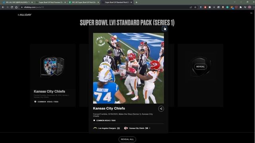Play the Chiefs vs Chargers moment video
Image resolution: width=255 pixels, height=143 pixels.
[x=128, y=68]
